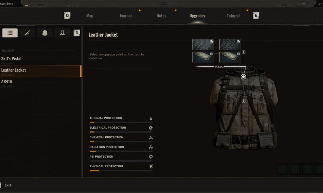Click the Psi Protection shield icon
The height and width of the screenshot is (193, 323).
coord(151,157)
